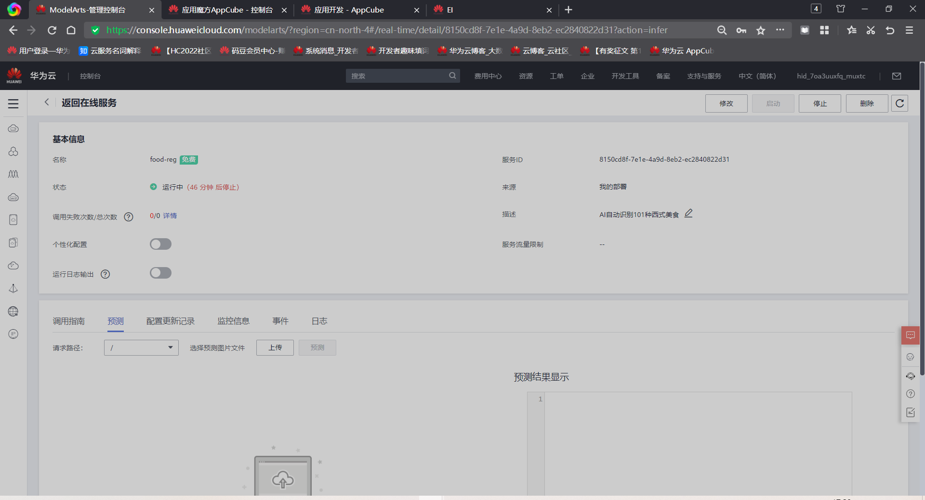The image size is (925, 500).
Task: Click the 上传 button
Action: [275, 347]
